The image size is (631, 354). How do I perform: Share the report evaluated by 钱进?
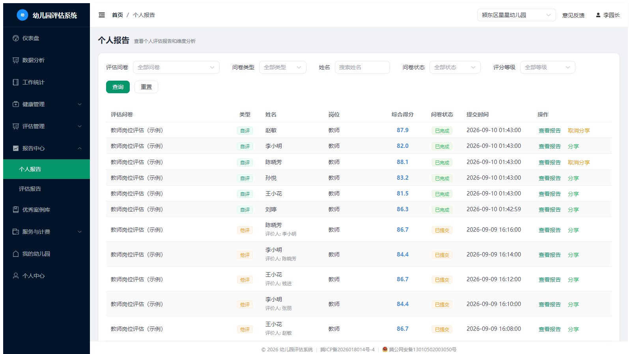point(573,280)
